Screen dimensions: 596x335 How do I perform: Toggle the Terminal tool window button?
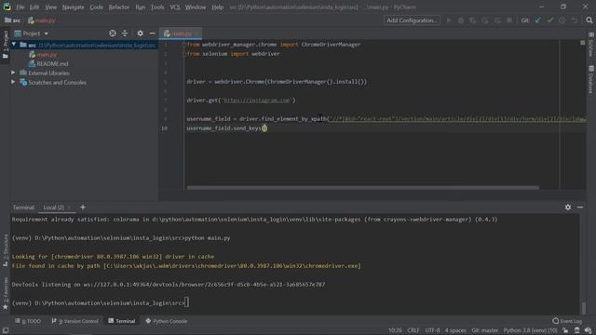click(x=122, y=321)
